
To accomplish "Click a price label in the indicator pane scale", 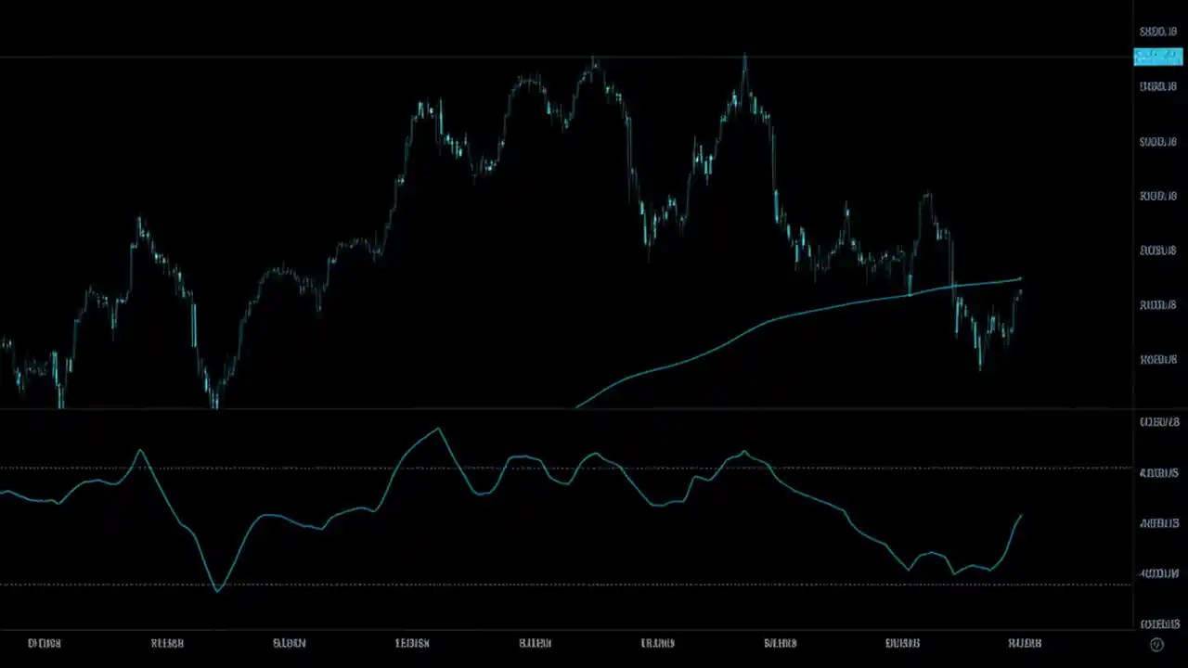I will (x=1158, y=472).
